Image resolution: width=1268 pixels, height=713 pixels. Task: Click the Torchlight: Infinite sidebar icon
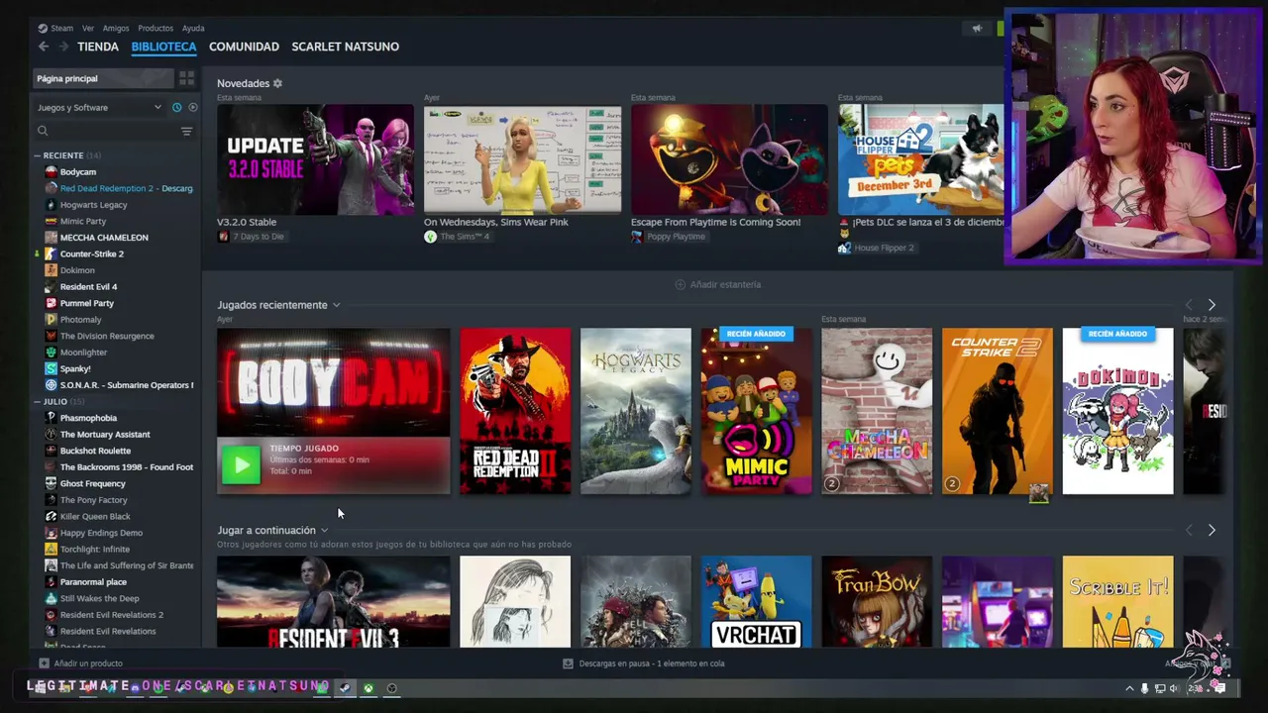click(x=52, y=549)
